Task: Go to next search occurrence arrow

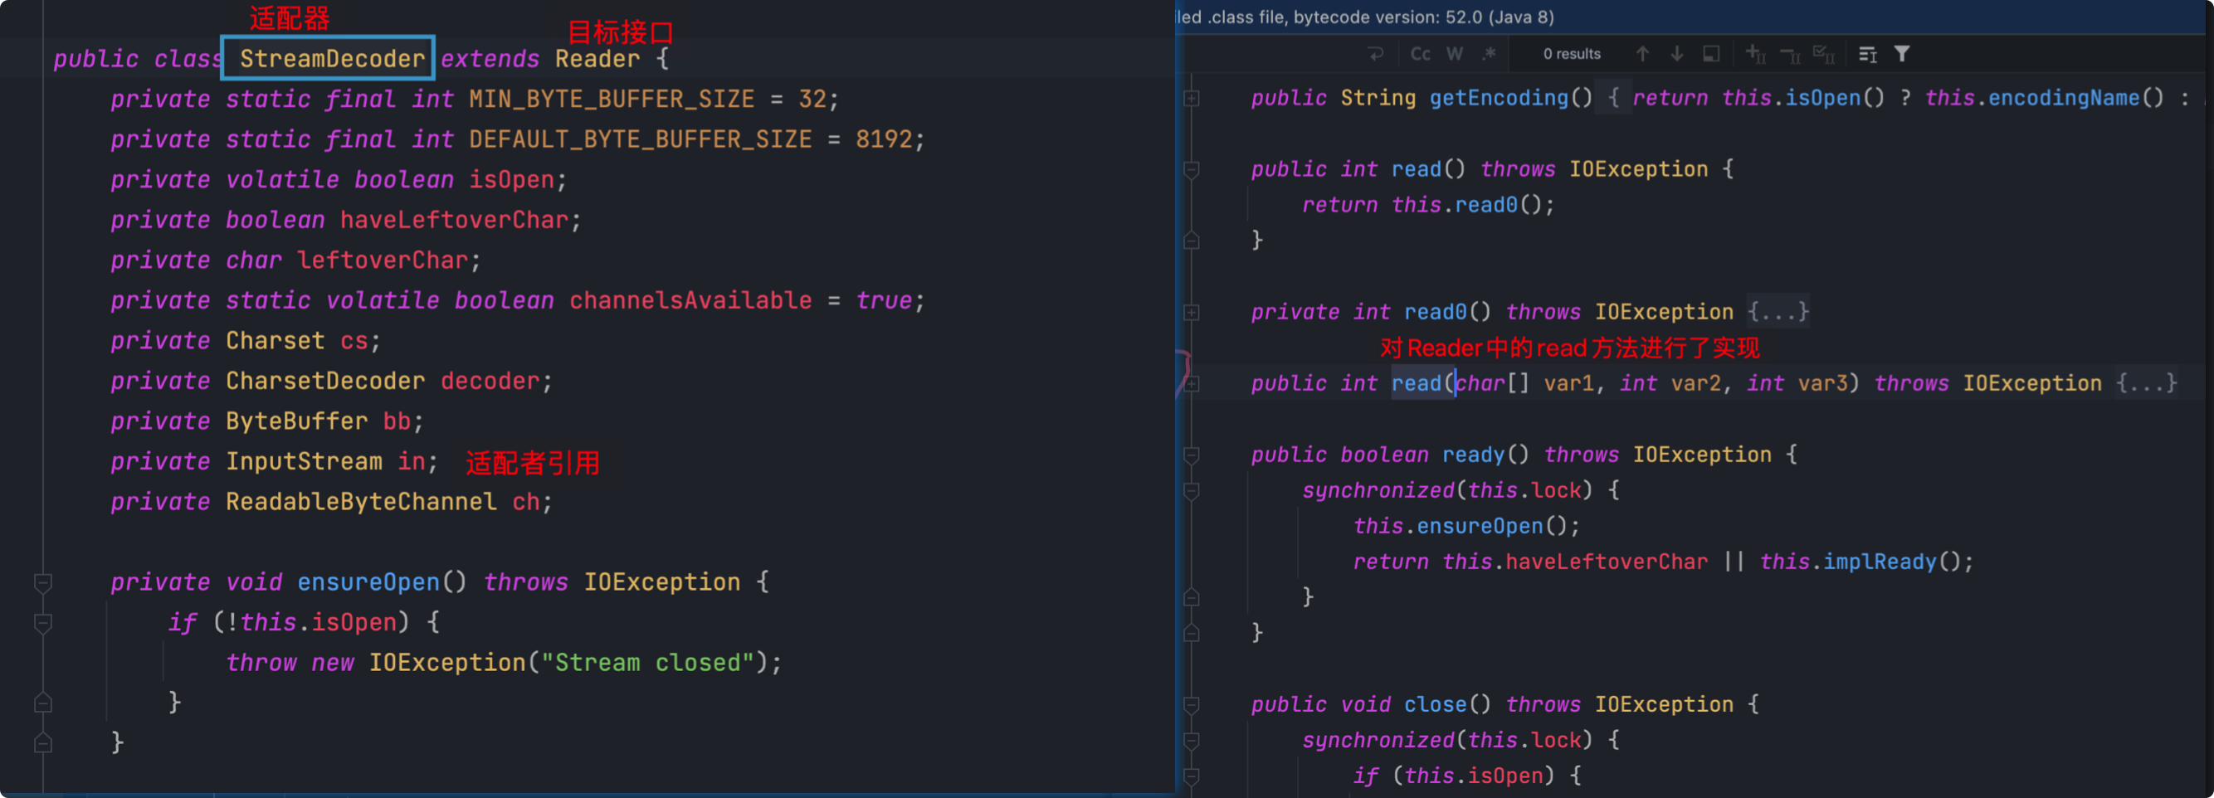Action: (1677, 54)
